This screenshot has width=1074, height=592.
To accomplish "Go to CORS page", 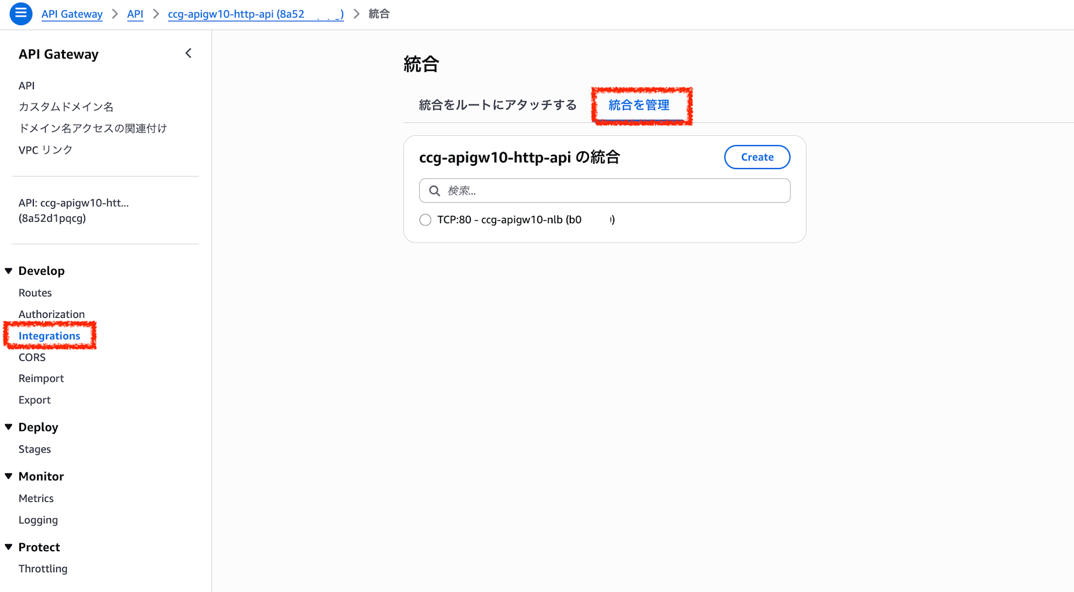I will 32,357.
